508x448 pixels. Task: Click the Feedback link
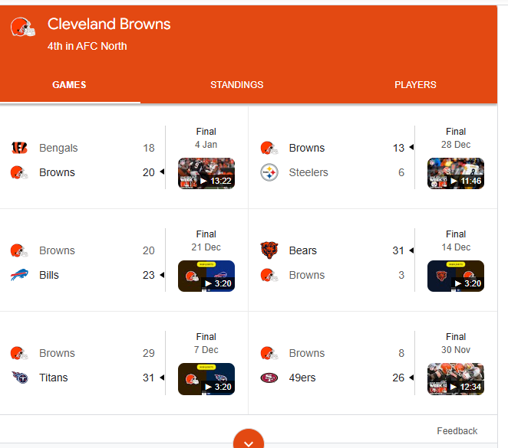click(457, 431)
